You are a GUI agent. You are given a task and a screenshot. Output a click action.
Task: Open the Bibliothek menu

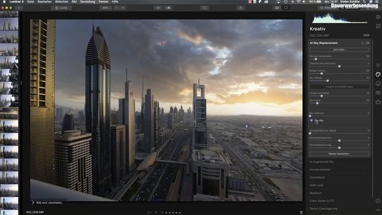(61, 1)
